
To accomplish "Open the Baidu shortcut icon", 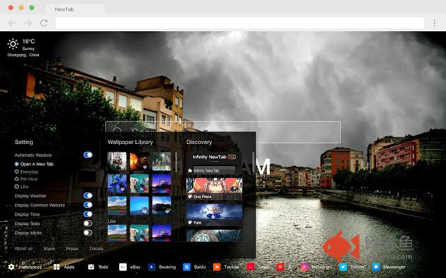I will pyautogui.click(x=186, y=267).
